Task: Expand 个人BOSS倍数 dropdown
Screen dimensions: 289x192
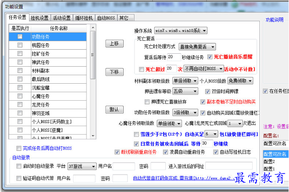Action: point(240,81)
